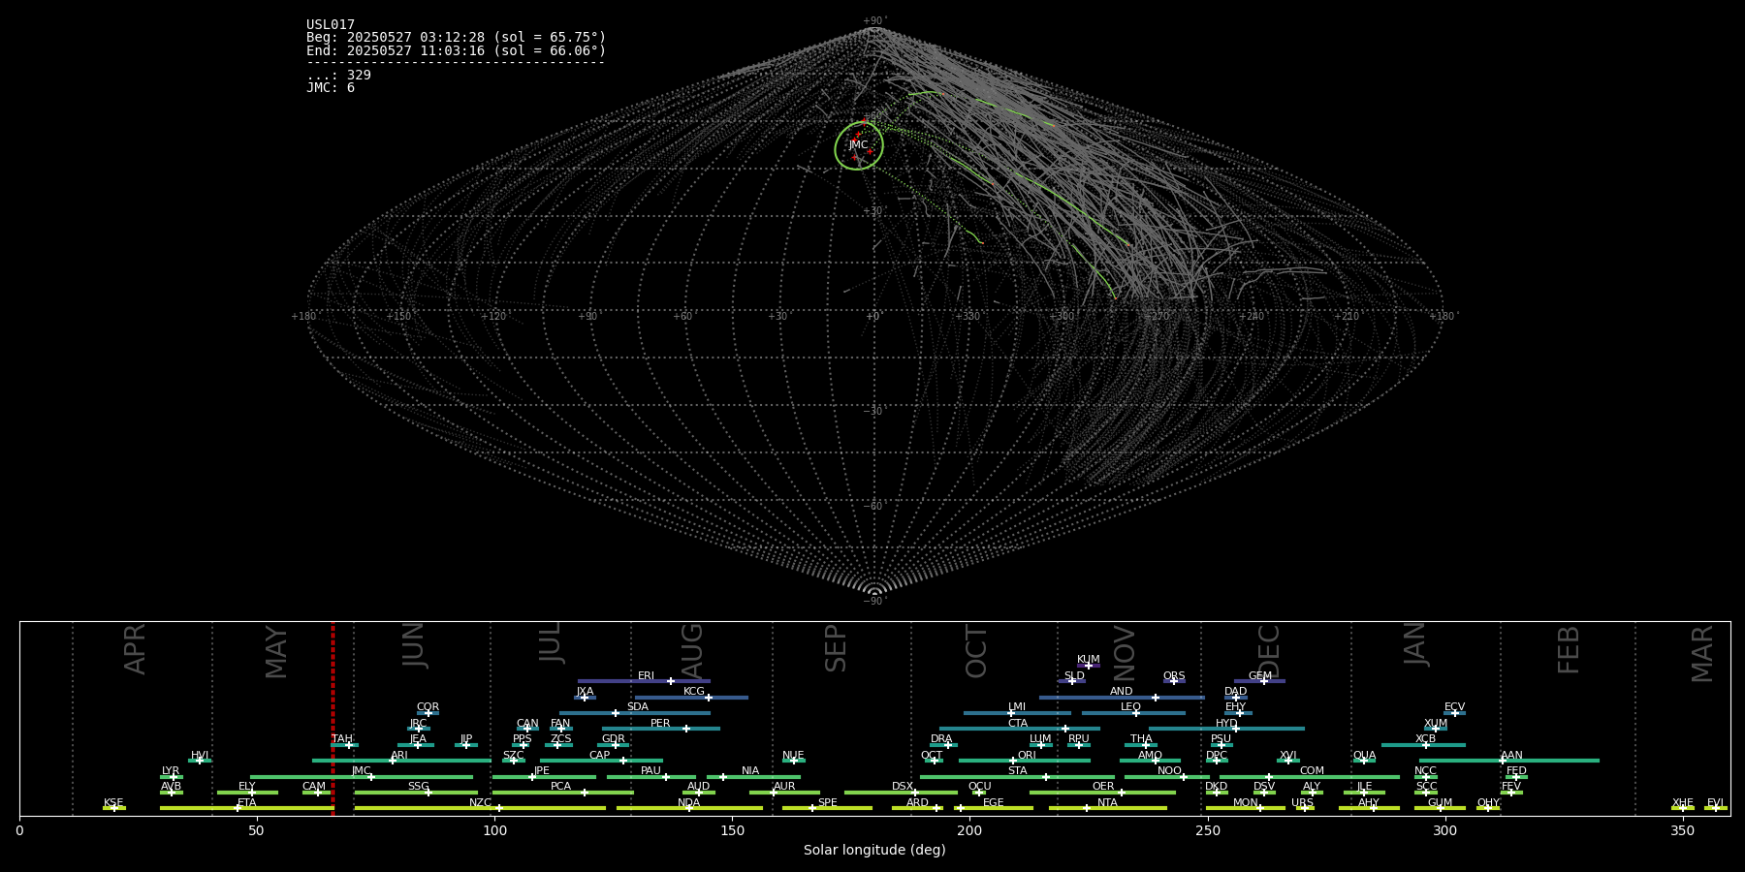Click the −90° label below the sky map

point(874,602)
